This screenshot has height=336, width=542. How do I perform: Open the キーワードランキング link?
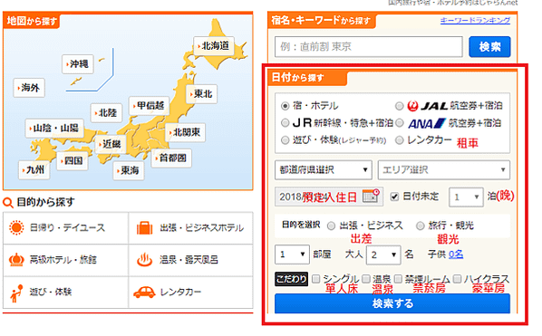click(x=475, y=20)
